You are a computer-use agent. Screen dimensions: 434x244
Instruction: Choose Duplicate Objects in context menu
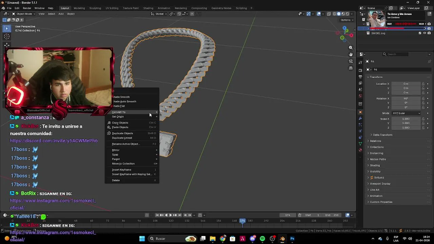pos(132,133)
